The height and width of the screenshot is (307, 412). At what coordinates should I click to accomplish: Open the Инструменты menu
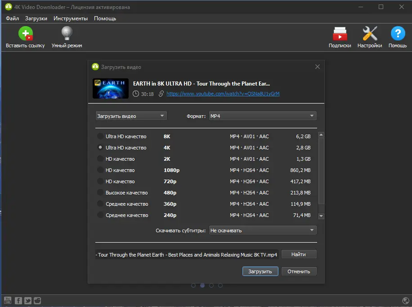[71, 18]
